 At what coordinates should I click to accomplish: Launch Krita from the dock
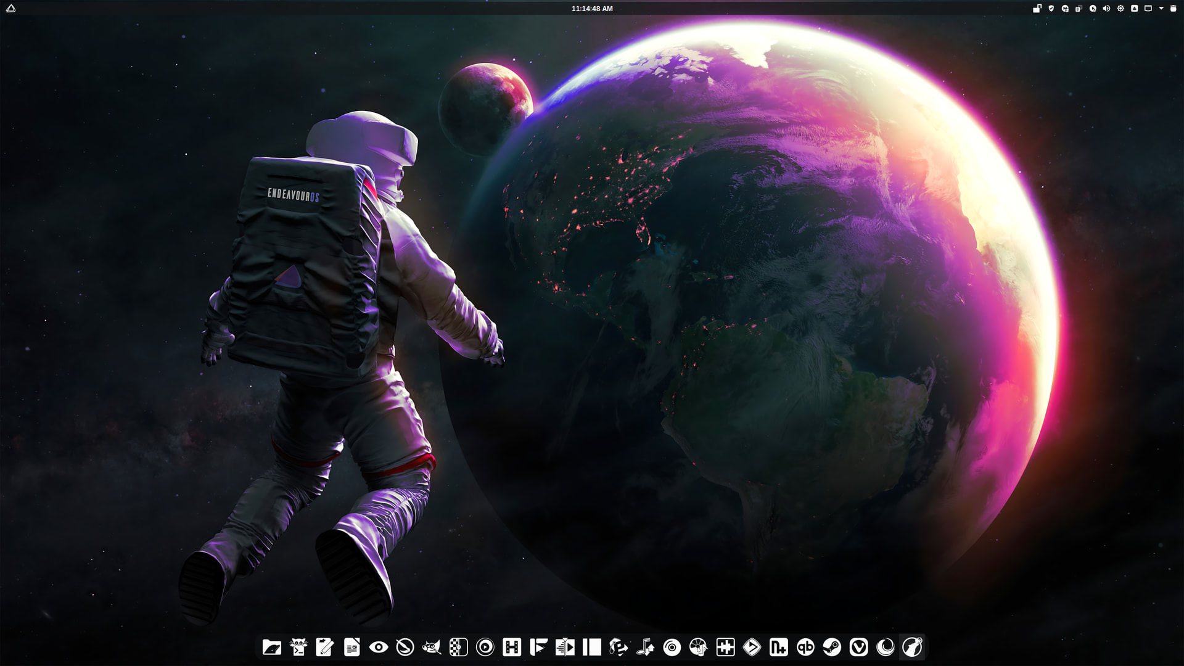coord(405,647)
